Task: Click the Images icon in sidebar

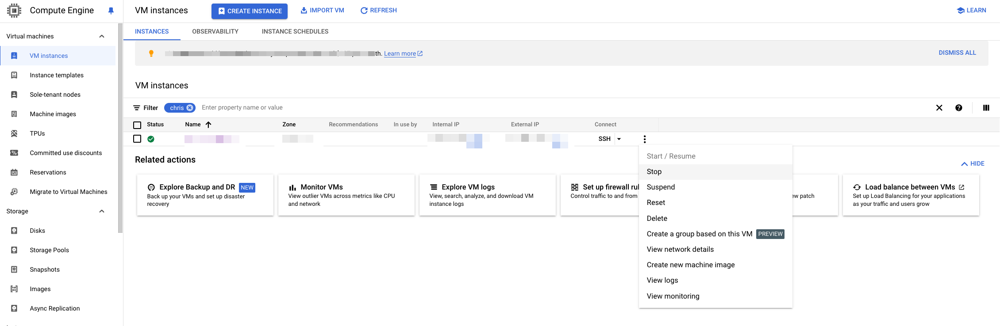Action: coord(14,289)
